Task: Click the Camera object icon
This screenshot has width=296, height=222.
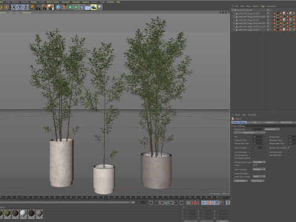Action: pyautogui.click(x=94, y=7)
